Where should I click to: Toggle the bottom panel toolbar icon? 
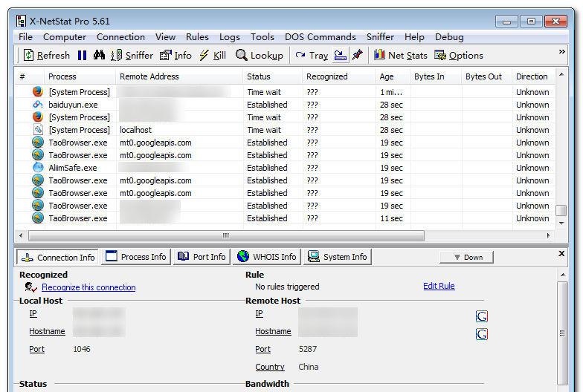(340, 55)
